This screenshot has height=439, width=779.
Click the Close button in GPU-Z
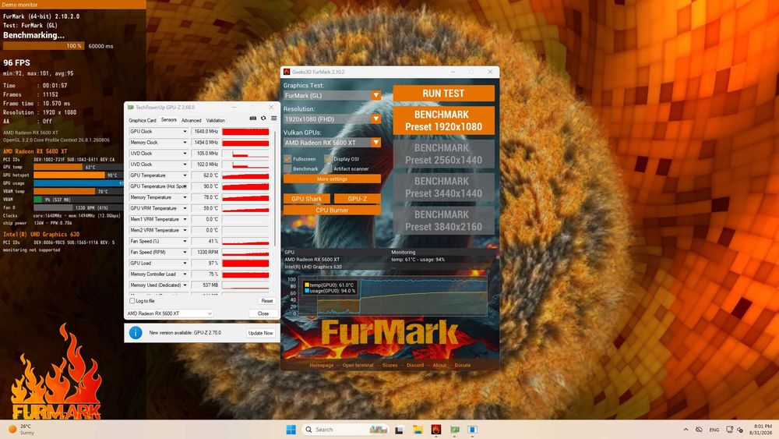tap(263, 313)
